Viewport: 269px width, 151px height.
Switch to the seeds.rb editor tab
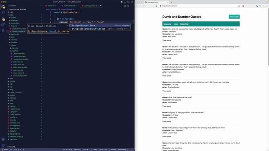[51, 5]
